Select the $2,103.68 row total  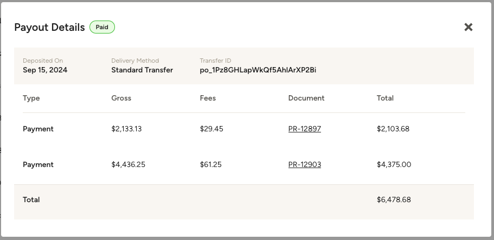pyautogui.click(x=393, y=129)
